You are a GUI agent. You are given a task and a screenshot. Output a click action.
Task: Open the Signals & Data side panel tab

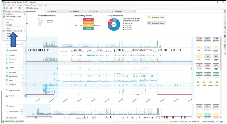click(x=225, y=49)
